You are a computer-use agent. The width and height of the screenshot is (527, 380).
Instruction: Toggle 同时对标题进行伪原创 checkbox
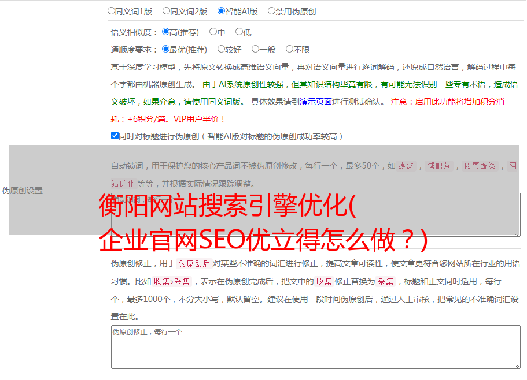point(115,136)
